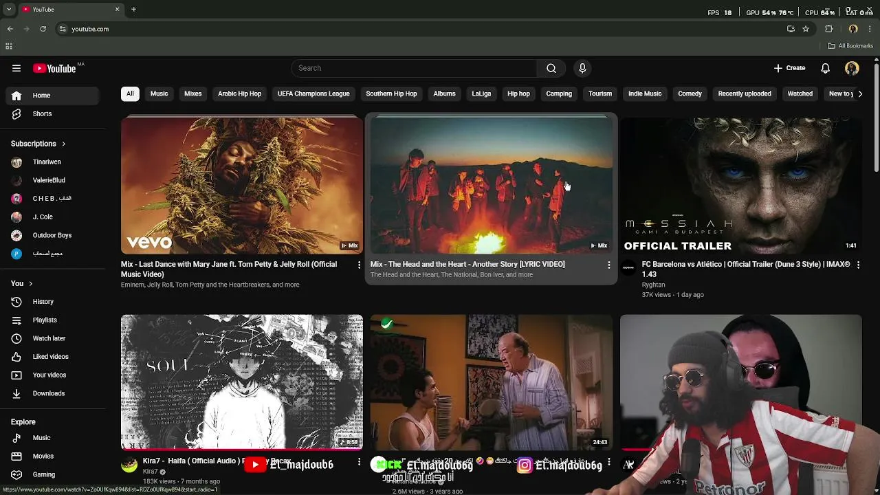Open the YouTube hamburger guide menu
The height and width of the screenshot is (495, 880).
16,68
